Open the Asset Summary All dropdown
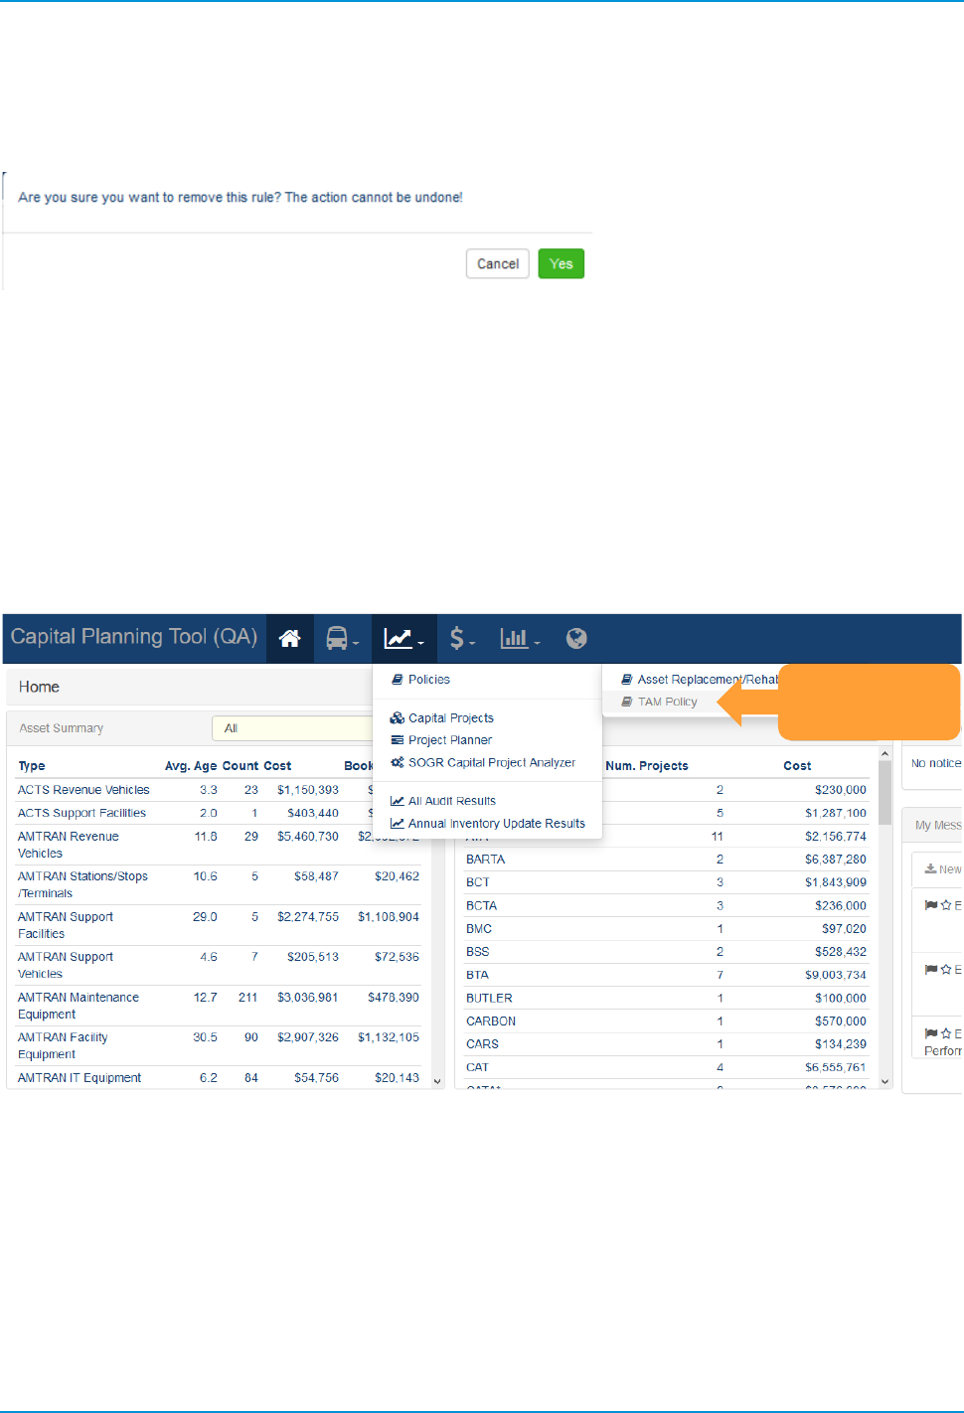This screenshot has height=1413, width=964. 292,728
